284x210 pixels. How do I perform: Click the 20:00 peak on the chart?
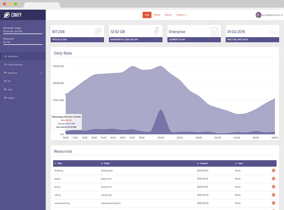pos(161,110)
